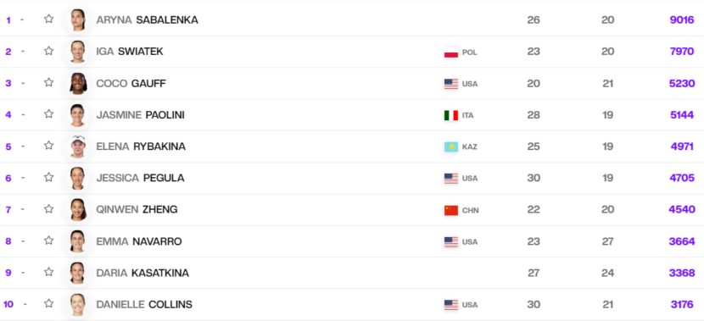Viewport: 704px width, 321px height.
Task: Favorite Aryna Sabalenka with the star icon
Action: click(49, 19)
